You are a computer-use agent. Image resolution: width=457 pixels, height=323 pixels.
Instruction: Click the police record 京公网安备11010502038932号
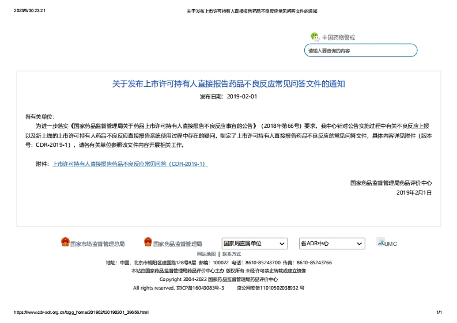[270, 288]
